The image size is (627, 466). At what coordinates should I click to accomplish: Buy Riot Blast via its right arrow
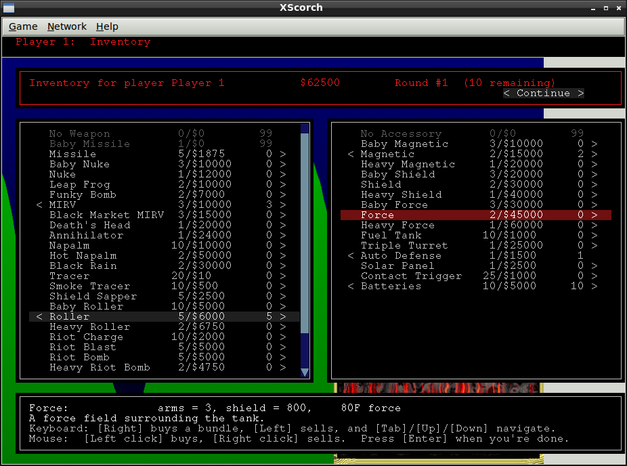click(283, 347)
